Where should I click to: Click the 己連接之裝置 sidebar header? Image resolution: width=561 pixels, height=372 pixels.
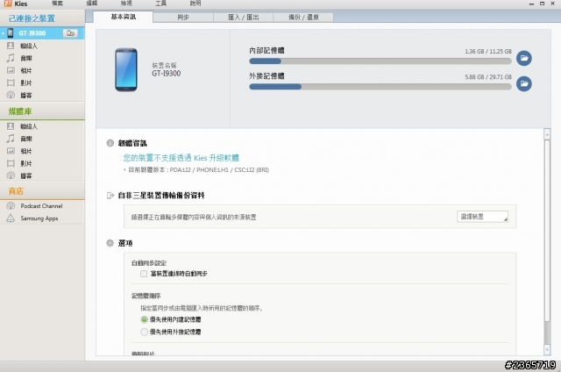pos(32,18)
